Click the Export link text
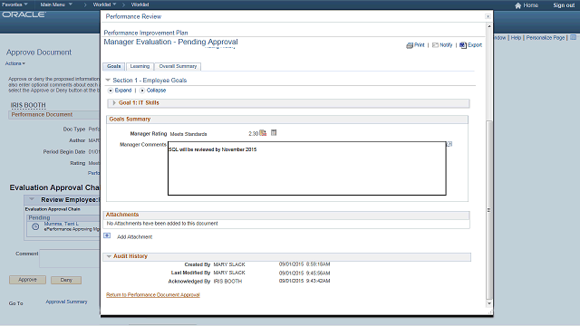Screen dimensions: 580x326 click(475, 45)
